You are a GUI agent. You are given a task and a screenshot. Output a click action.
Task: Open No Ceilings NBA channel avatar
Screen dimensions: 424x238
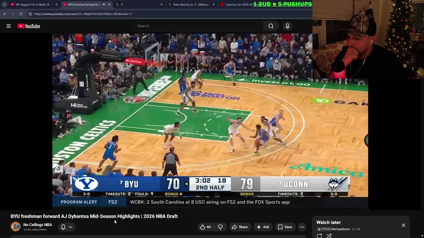[x=16, y=227]
